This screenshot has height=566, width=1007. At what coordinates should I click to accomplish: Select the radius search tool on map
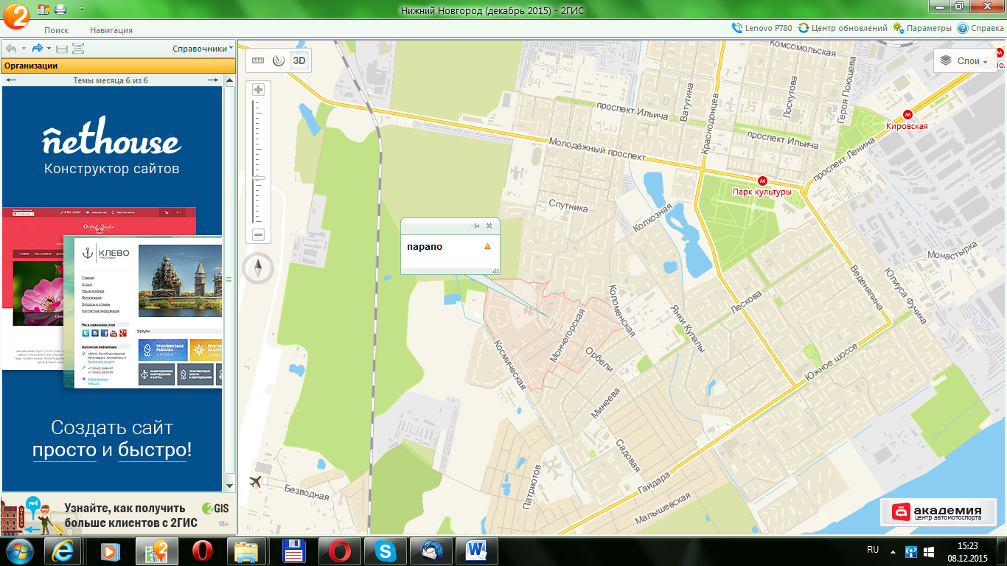(278, 60)
